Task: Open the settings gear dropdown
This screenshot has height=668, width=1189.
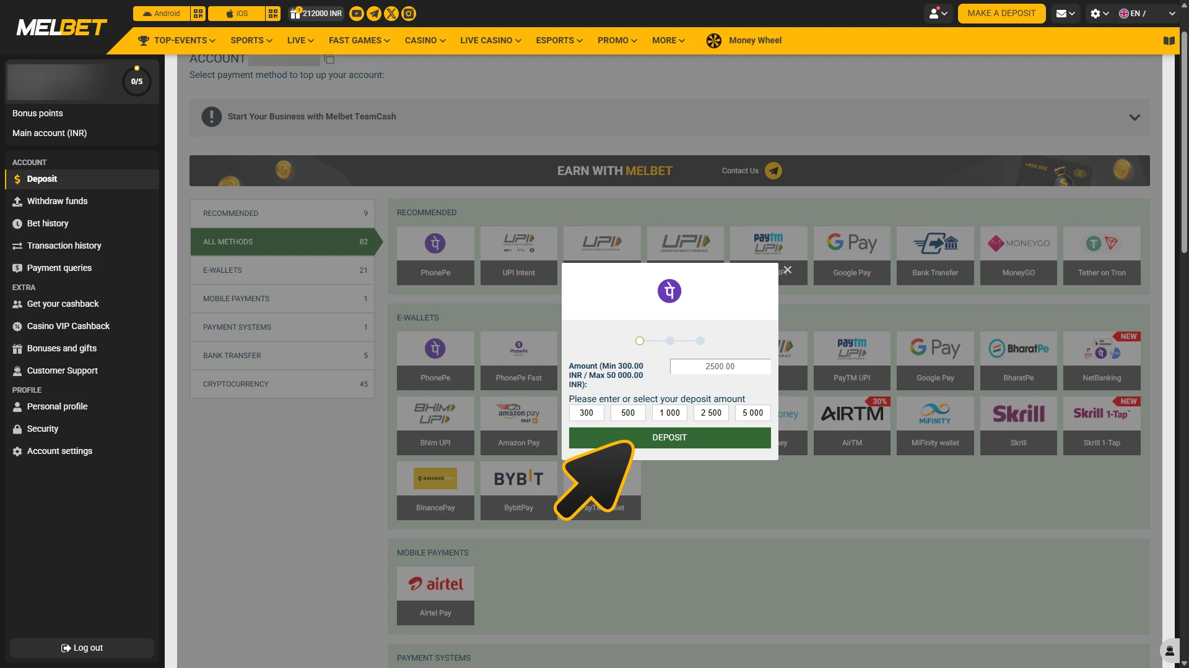Action: [x=1099, y=14]
